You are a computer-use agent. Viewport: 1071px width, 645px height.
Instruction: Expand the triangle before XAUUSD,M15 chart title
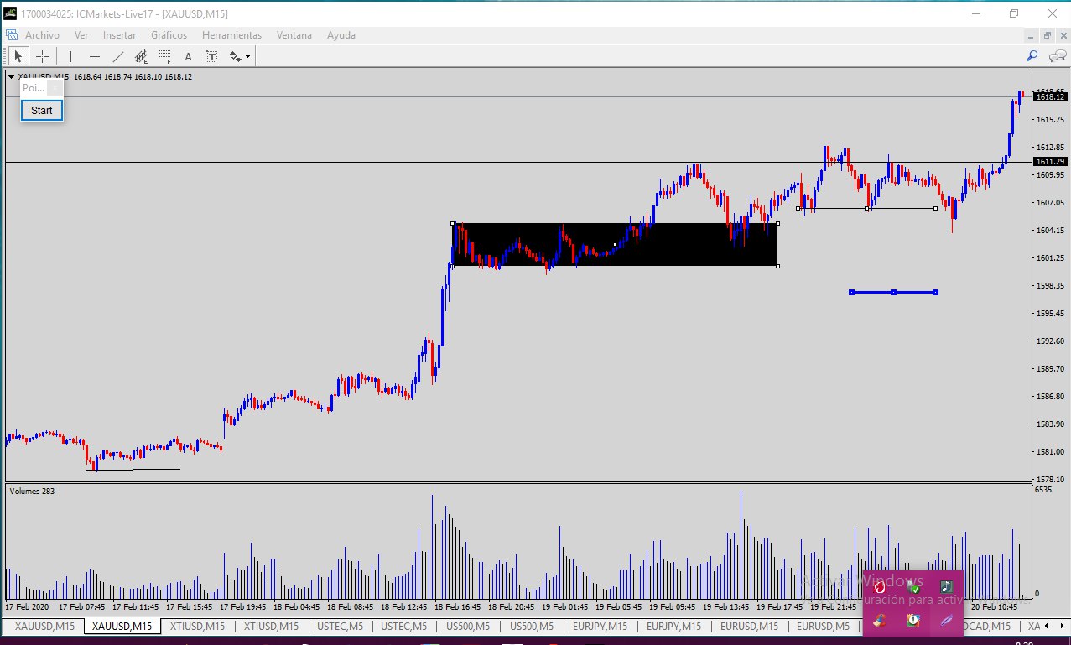(11, 76)
